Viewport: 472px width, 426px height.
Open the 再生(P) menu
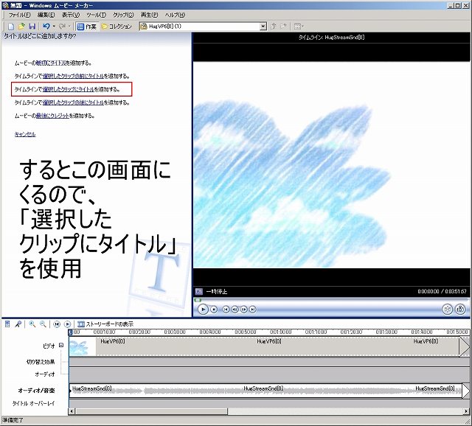149,15
